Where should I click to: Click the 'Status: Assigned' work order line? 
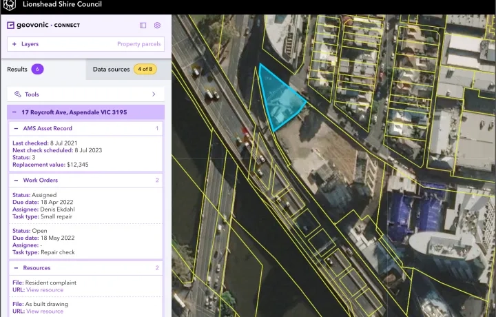(x=34, y=195)
